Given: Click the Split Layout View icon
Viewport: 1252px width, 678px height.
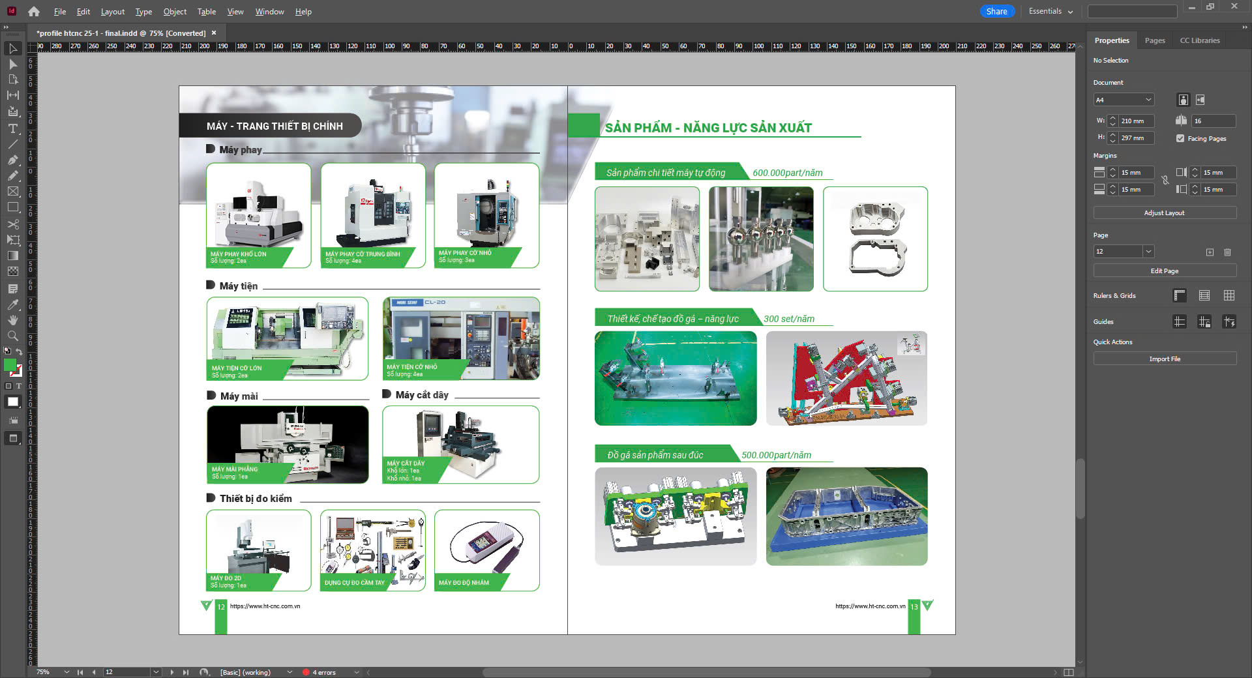Looking at the screenshot, I should (1068, 672).
